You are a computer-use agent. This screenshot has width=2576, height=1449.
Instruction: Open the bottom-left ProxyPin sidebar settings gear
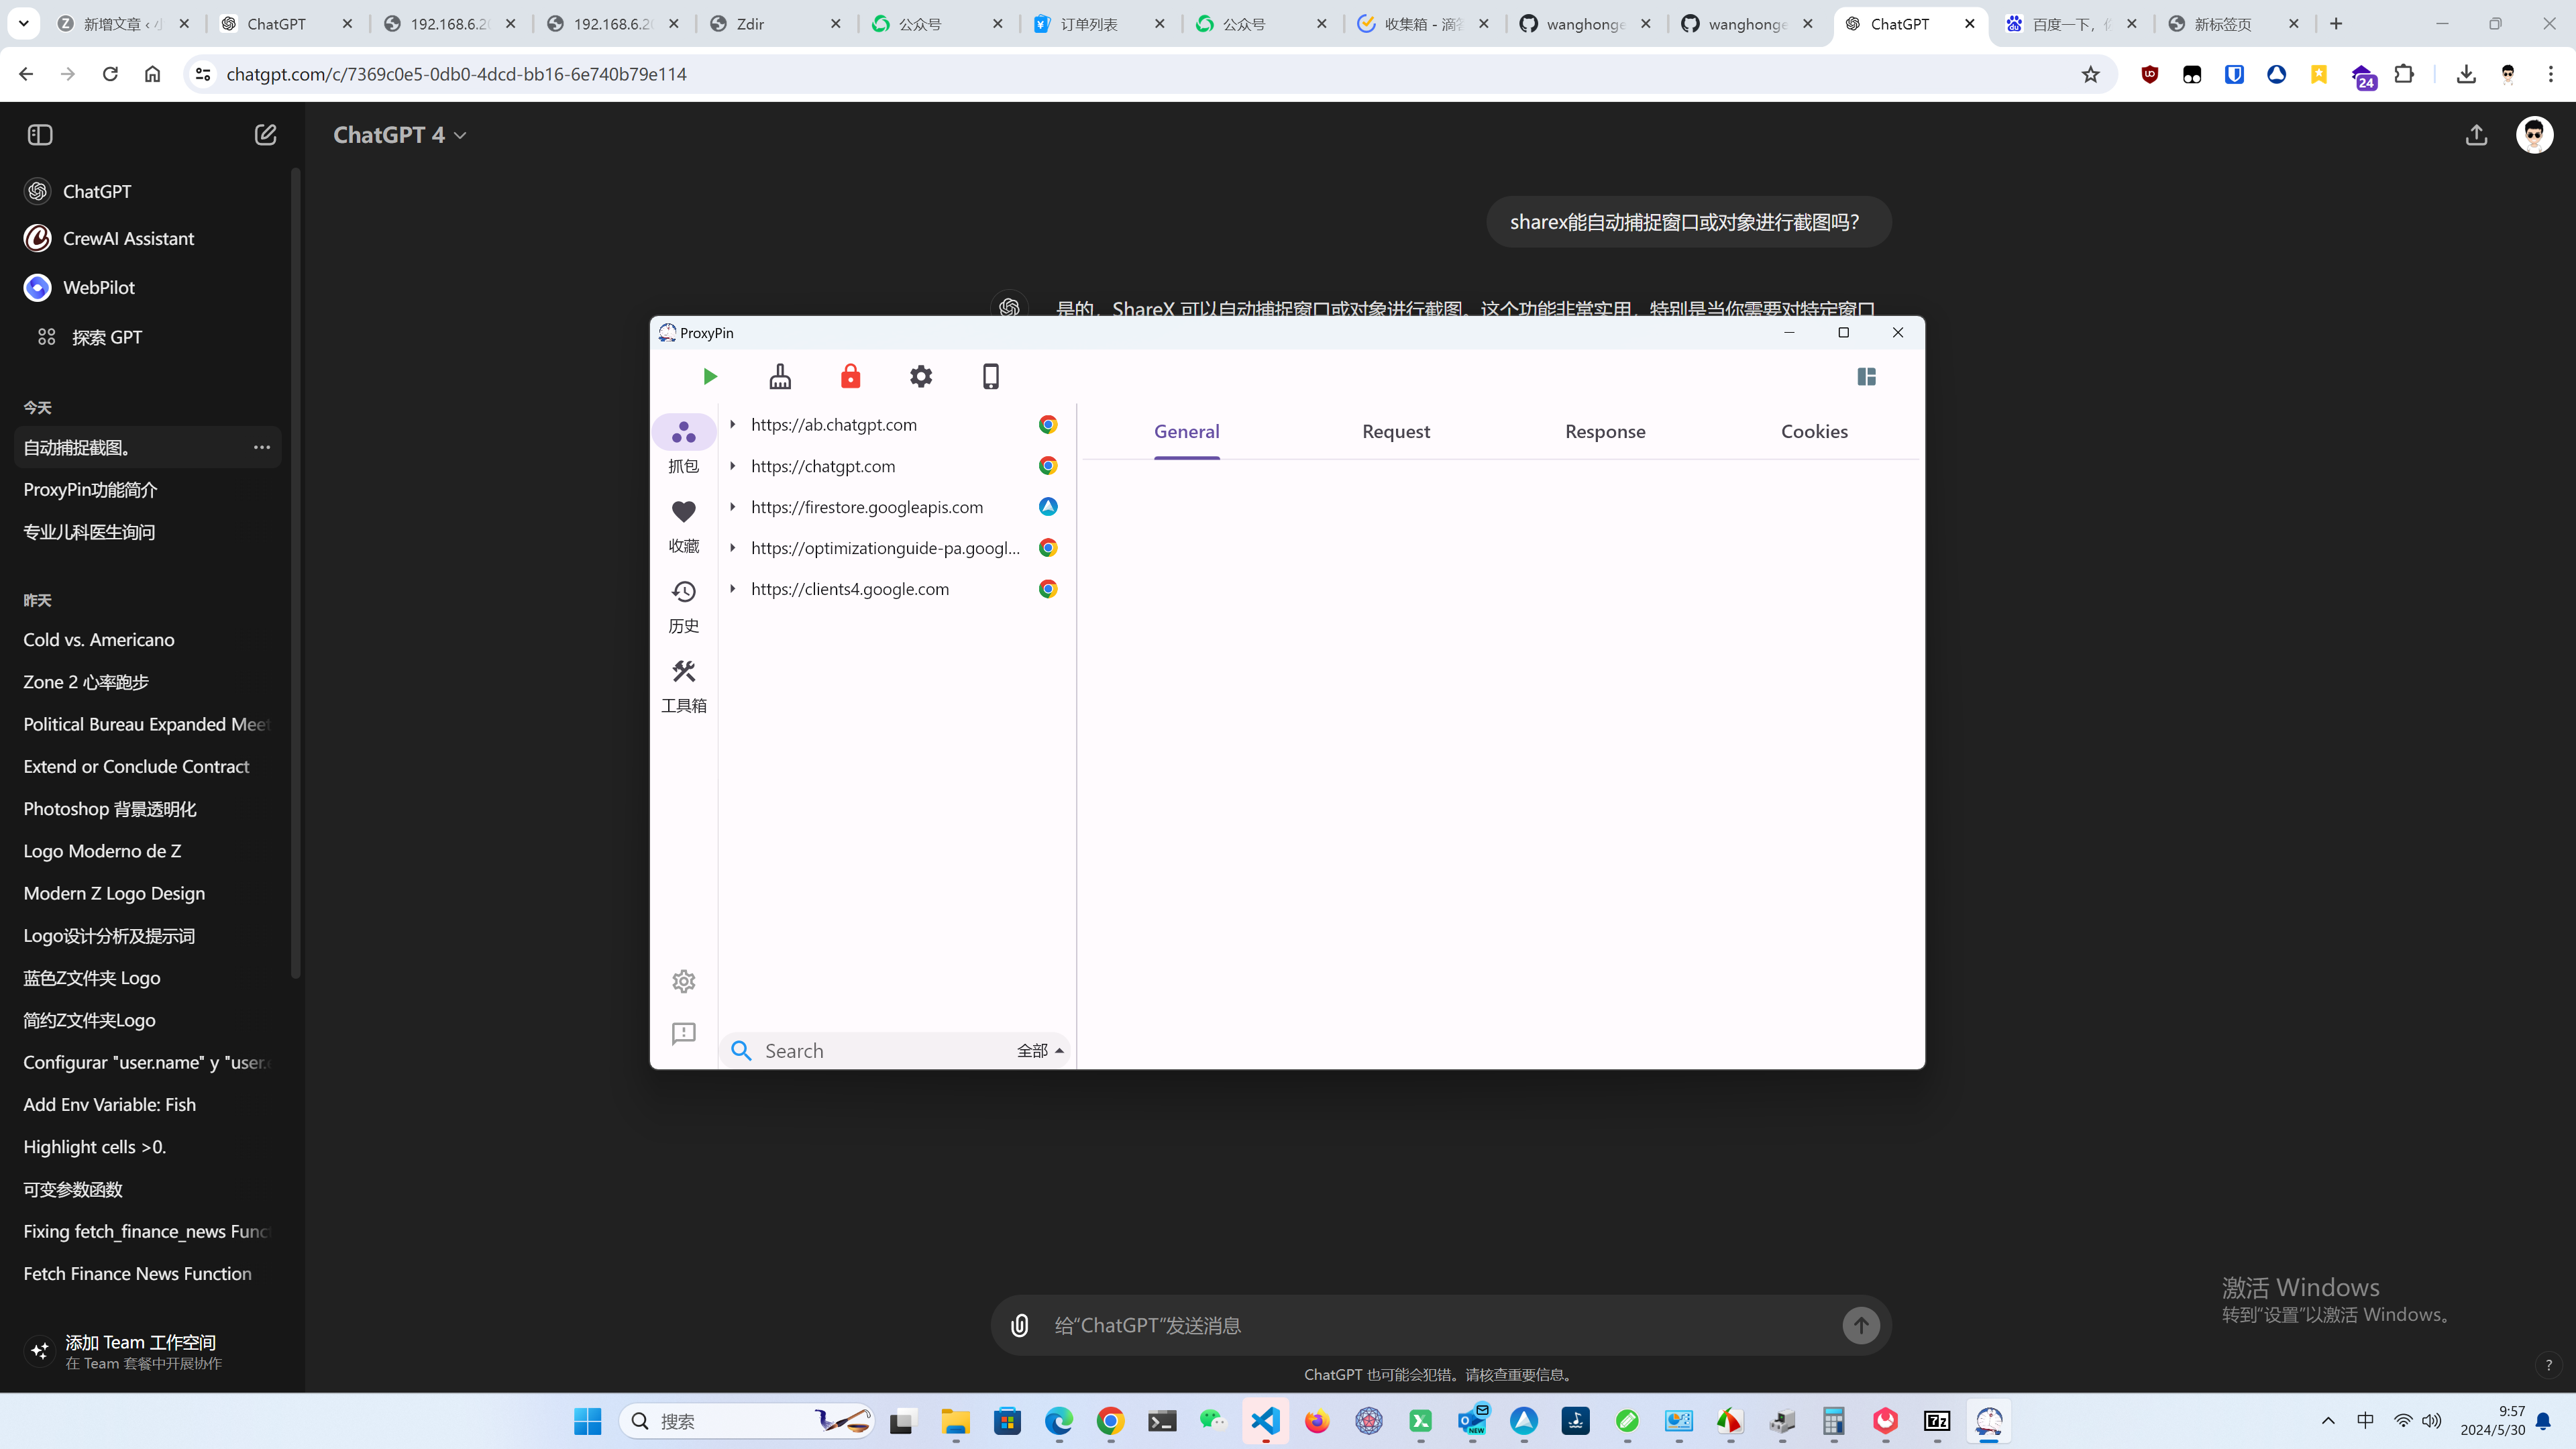(684, 982)
